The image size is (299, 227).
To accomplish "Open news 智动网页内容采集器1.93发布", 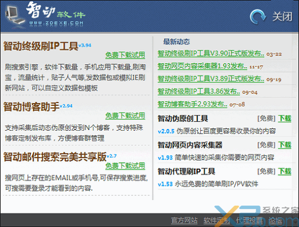I will pyautogui.click(x=202, y=66).
